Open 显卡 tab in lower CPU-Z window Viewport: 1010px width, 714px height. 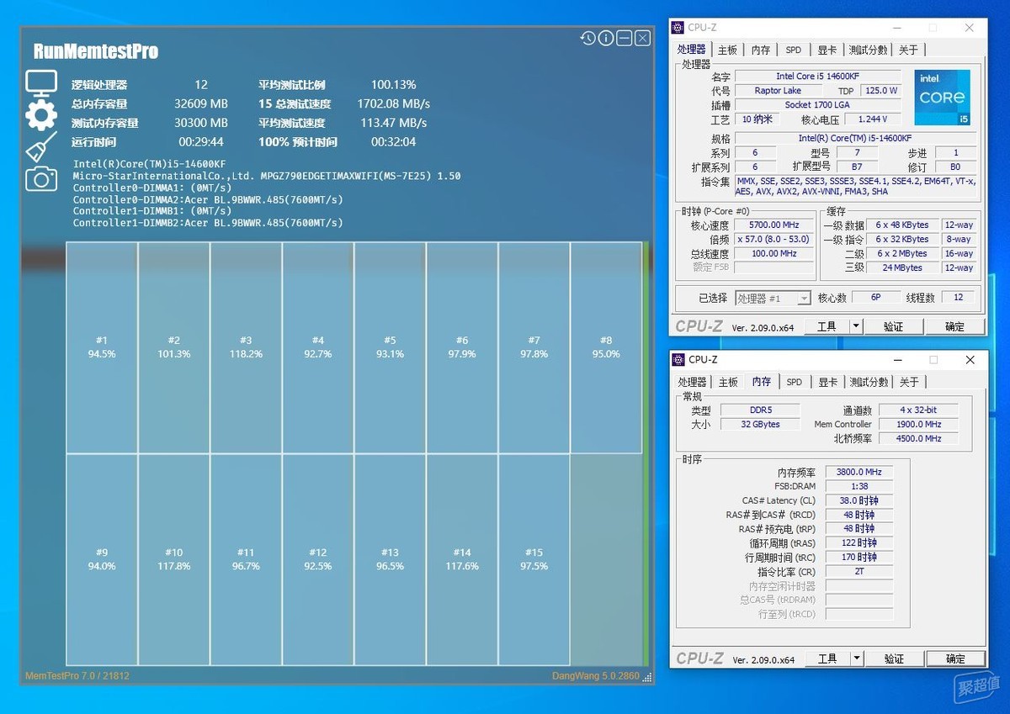coord(828,383)
